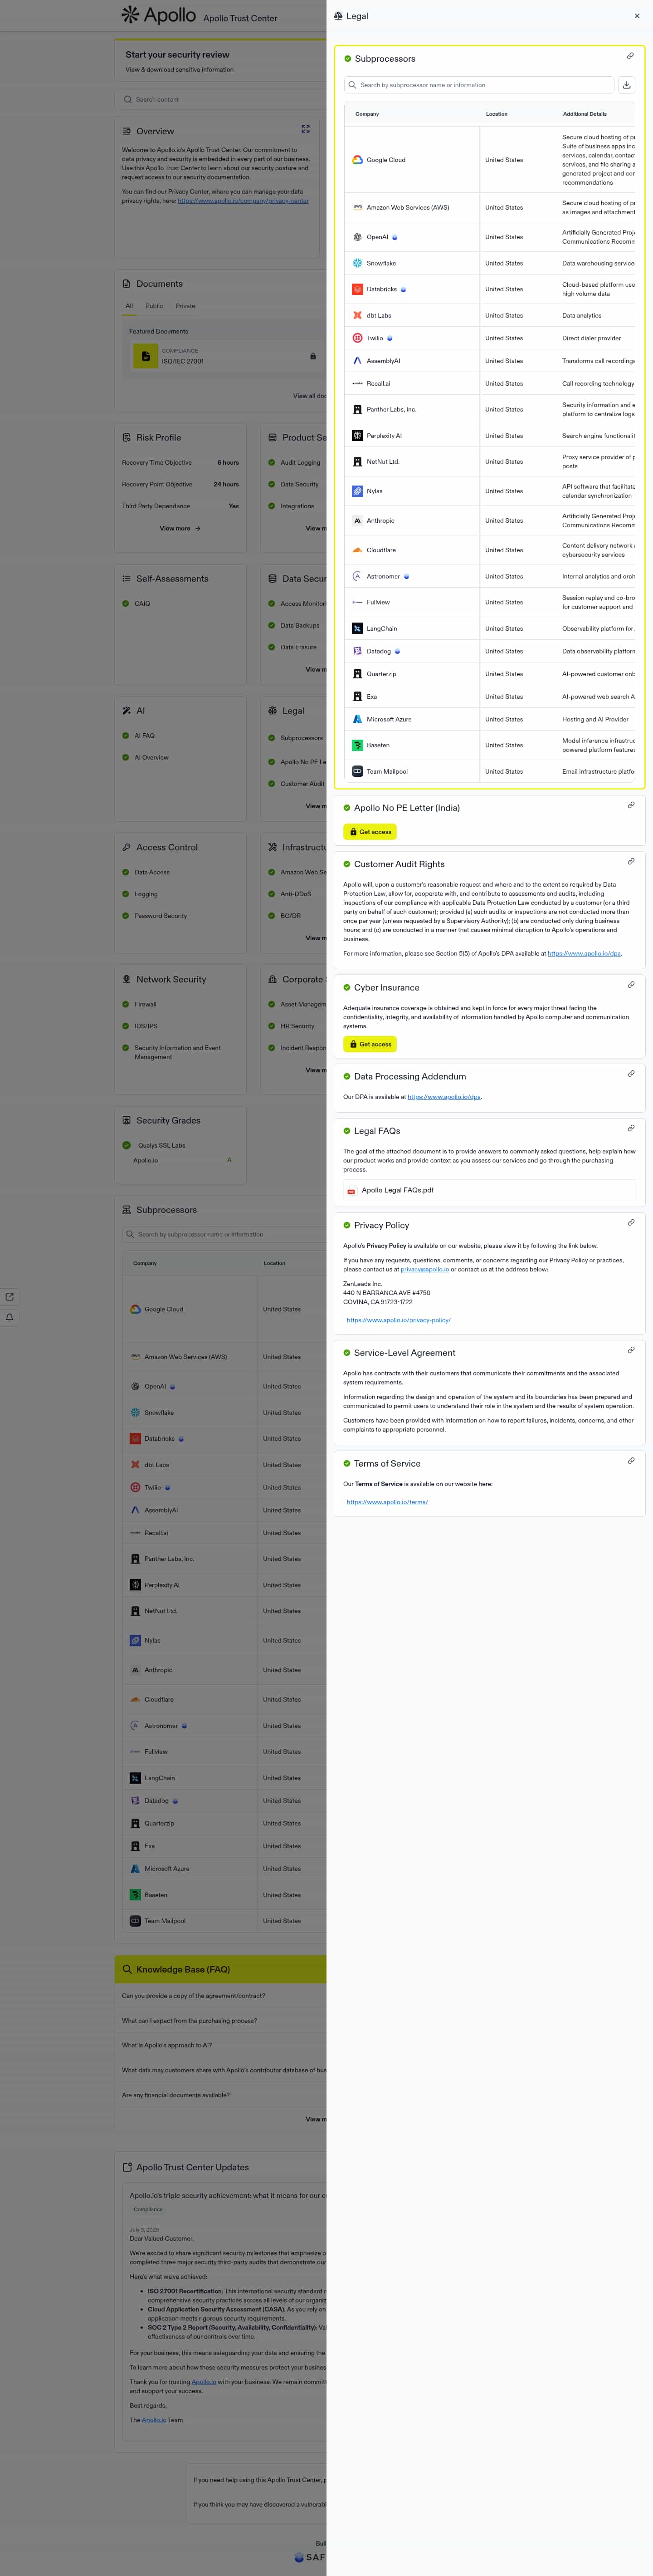Screen dimensions: 653x2576
Task: Download the subprocessors list
Action: [x=627, y=85]
